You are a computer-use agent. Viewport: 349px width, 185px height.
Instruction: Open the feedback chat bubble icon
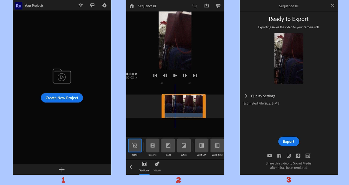(x=92, y=5)
